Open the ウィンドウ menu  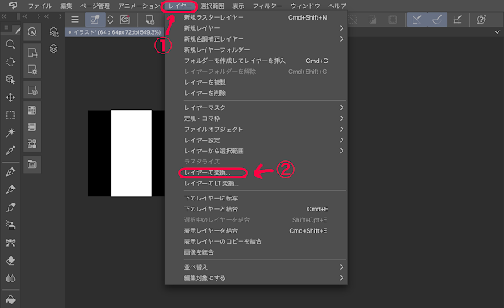(305, 5)
